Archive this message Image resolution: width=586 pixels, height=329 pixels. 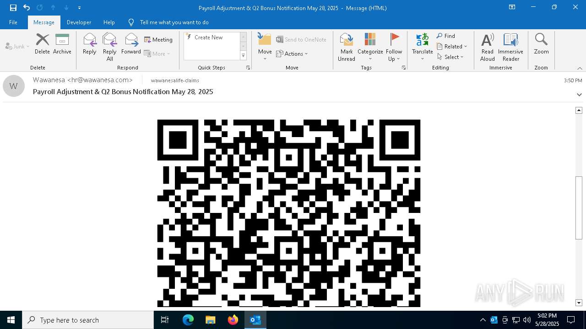[62, 44]
